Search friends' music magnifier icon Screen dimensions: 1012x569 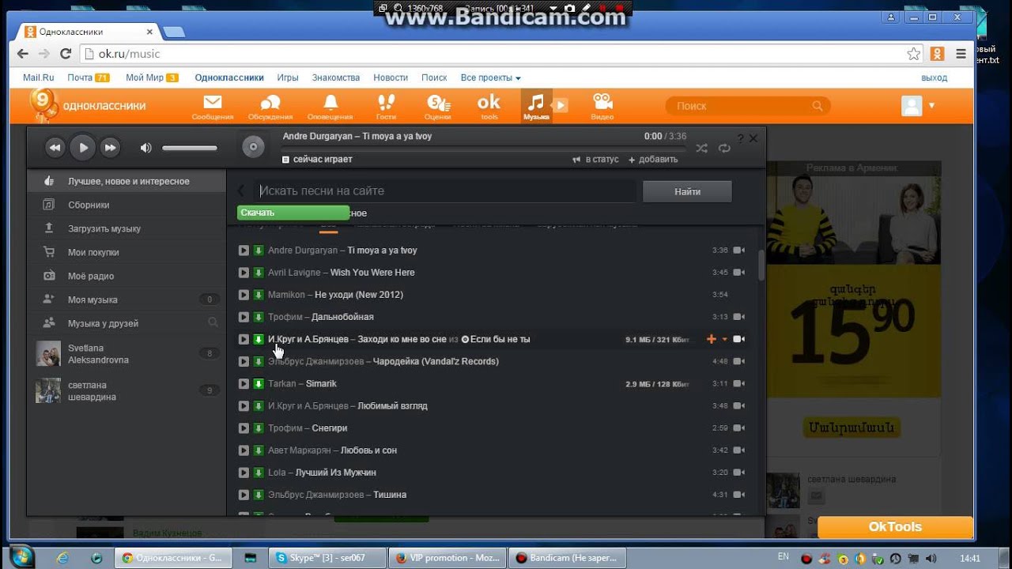tap(213, 322)
